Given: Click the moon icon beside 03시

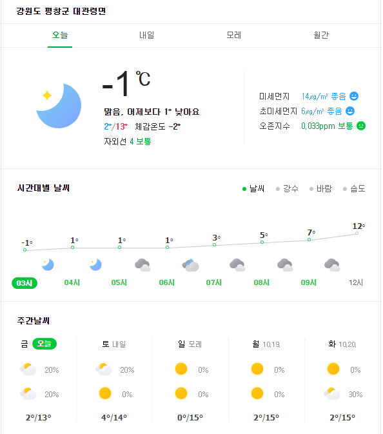Looking at the screenshot, I should click(x=48, y=265).
